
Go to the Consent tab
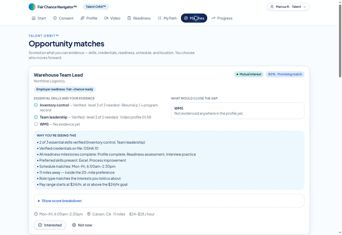pyautogui.click(x=63, y=18)
